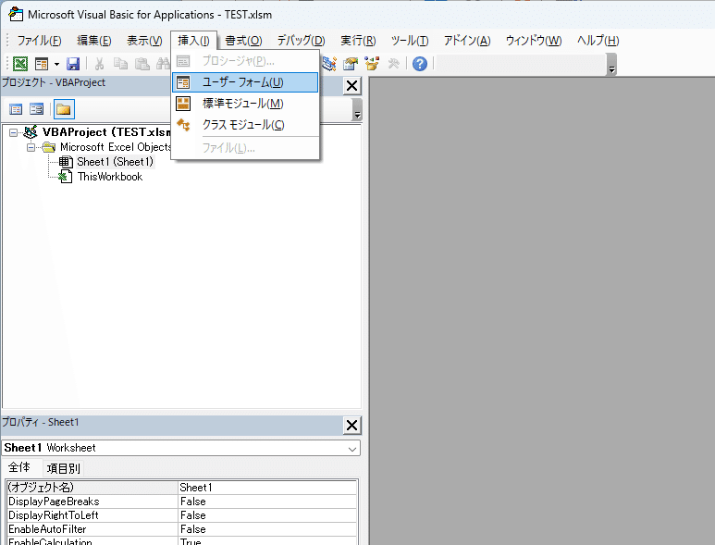Select the VBAProject (TEST.xlsm) root item
The height and width of the screenshot is (545, 715).
pyautogui.click(x=106, y=132)
